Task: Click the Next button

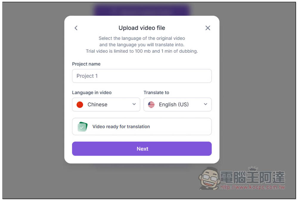Action: coord(142,149)
